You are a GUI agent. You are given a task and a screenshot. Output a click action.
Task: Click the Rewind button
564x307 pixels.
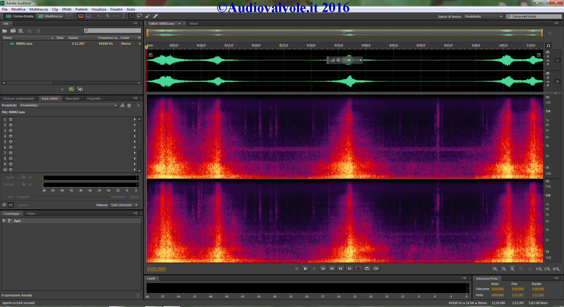[332, 268]
